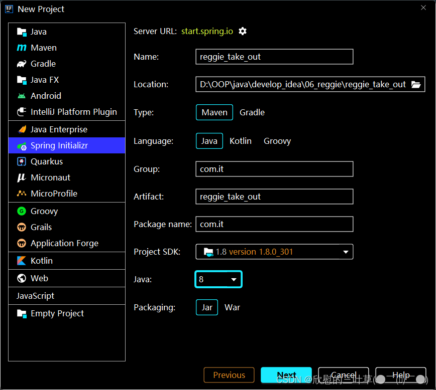Select Maven as project type
This screenshot has height=390, width=436.
coord(214,112)
